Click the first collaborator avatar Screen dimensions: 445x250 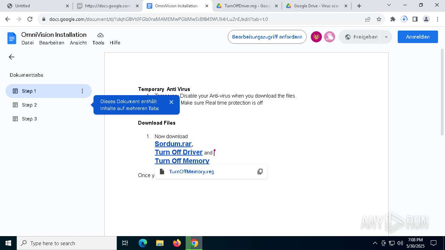point(316,37)
